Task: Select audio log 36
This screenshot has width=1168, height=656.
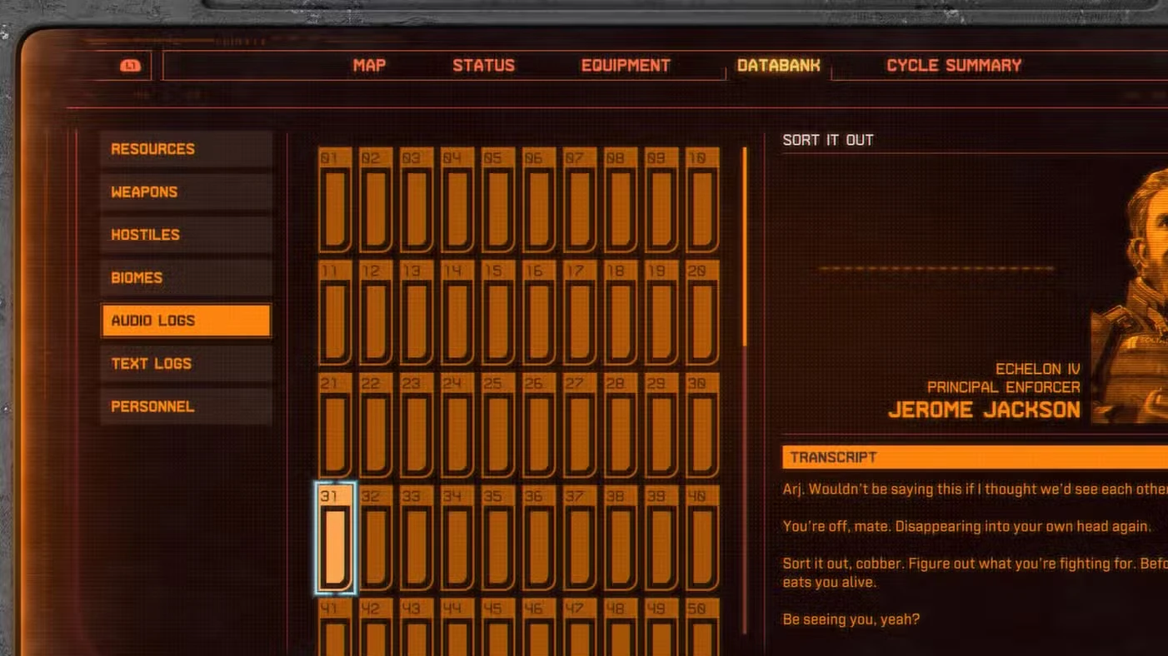Action: click(539, 538)
